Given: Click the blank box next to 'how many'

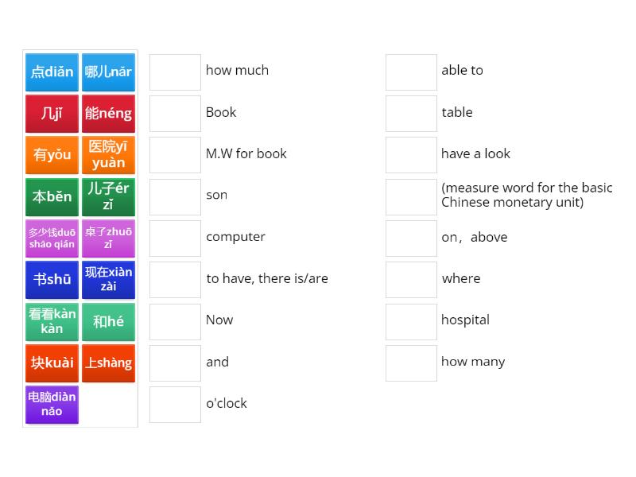Looking at the screenshot, I should 411,363.
